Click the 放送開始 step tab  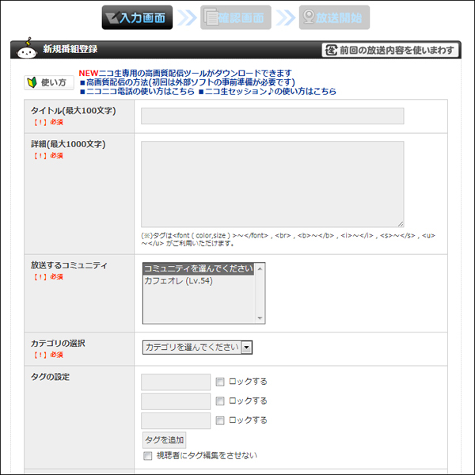[x=334, y=17]
